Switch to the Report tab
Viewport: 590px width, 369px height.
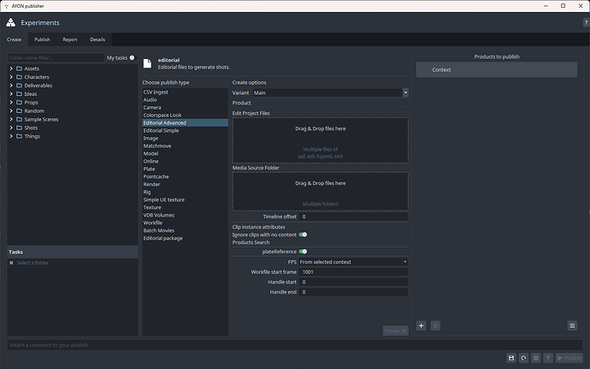69,39
